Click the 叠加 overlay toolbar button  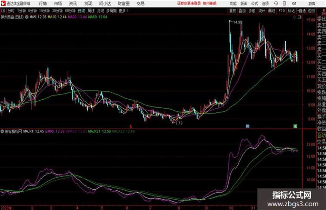coord(242,11)
